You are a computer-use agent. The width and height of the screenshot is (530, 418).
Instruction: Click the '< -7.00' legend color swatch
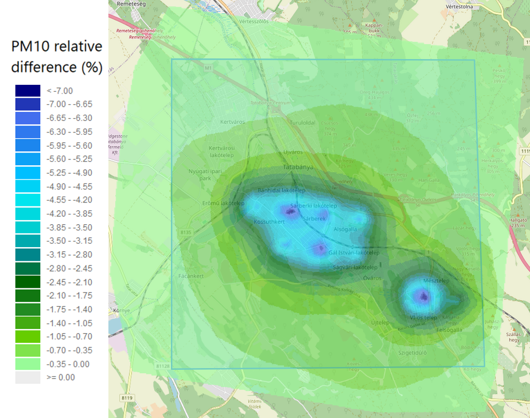click(x=28, y=91)
